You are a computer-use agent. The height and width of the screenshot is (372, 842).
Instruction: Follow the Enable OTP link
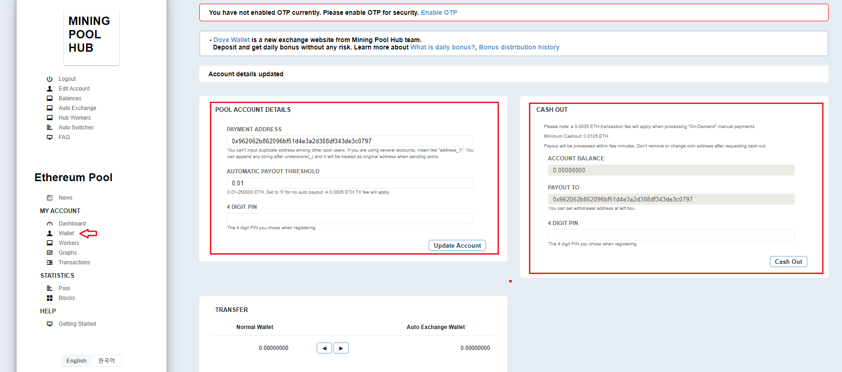(439, 12)
